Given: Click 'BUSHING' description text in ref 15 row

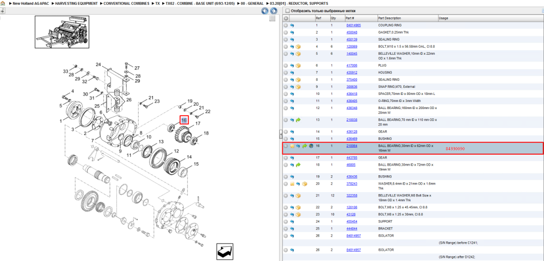Looking at the screenshot, I should point(384,138).
